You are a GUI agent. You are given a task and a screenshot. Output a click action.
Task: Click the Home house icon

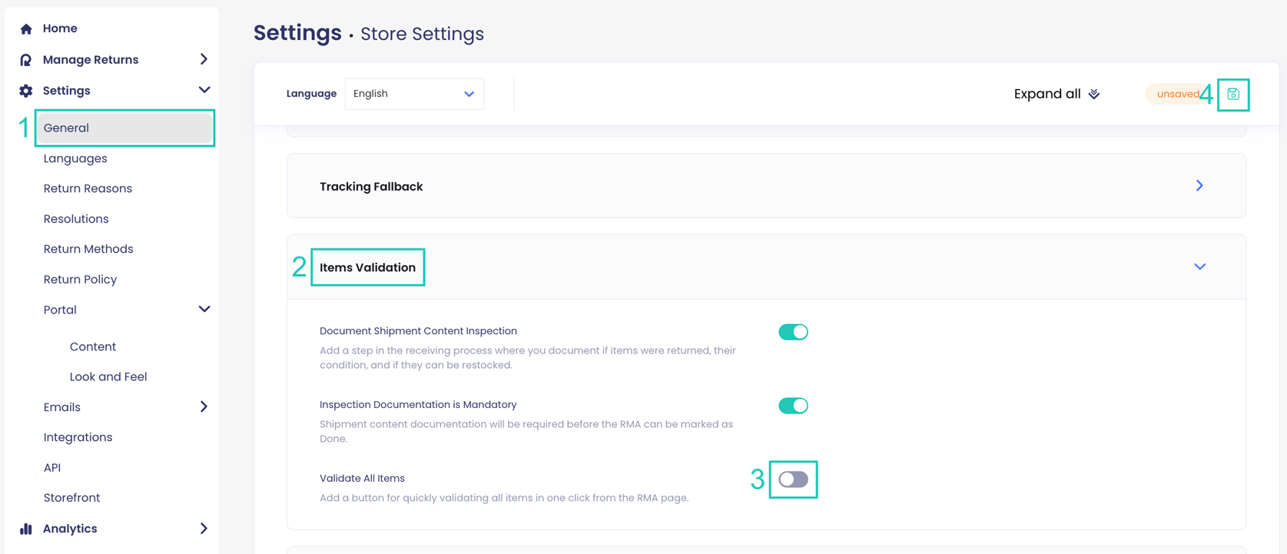(26, 29)
